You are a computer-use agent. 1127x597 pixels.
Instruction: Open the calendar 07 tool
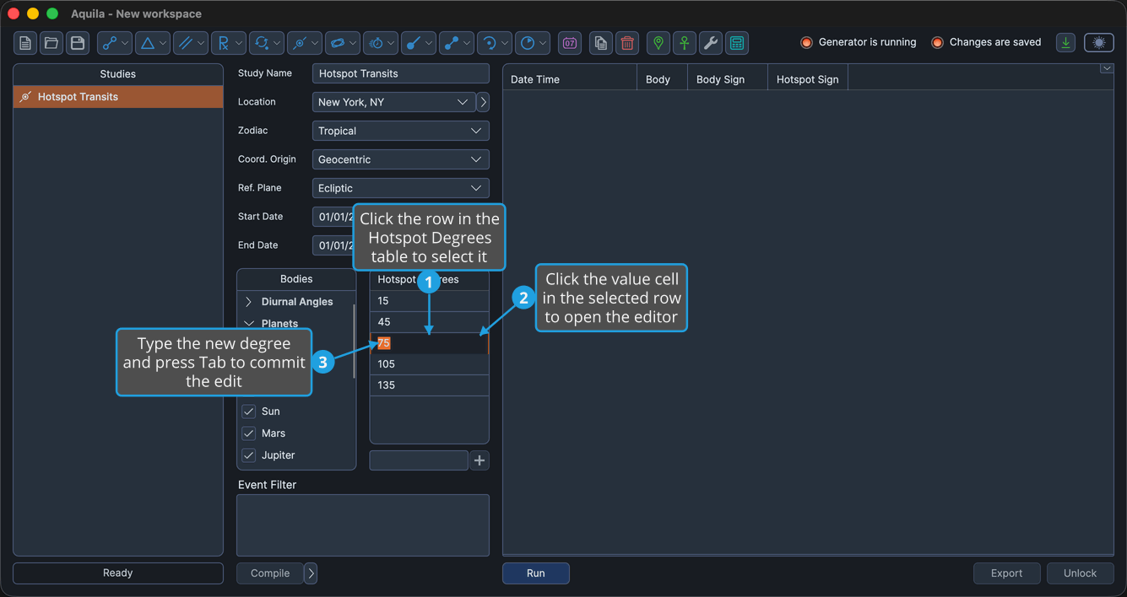pos(570,43)
